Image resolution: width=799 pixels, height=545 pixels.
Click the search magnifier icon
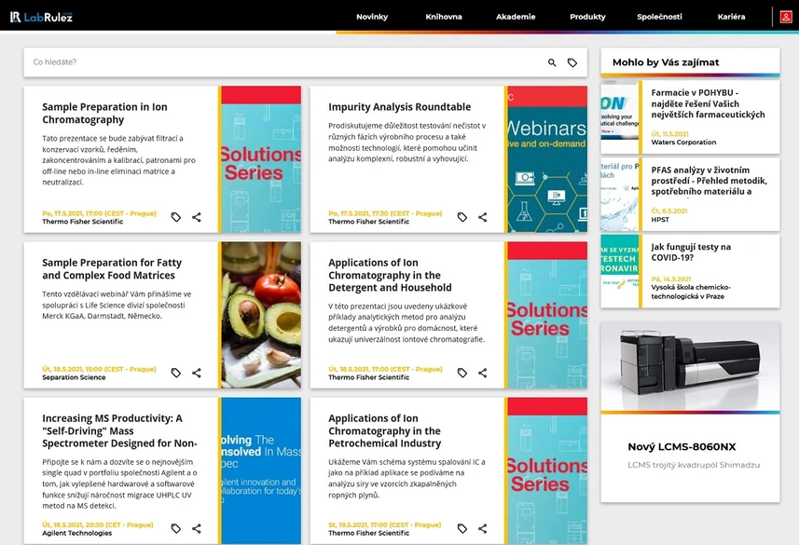pos(552,62)
